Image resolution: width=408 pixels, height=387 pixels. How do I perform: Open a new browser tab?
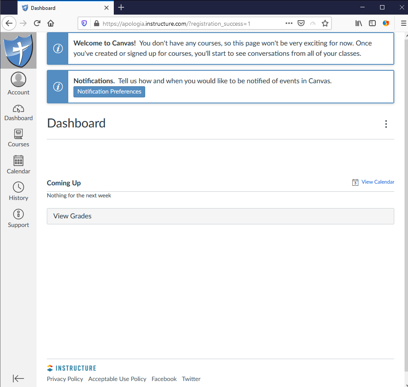tap(121, 7)
